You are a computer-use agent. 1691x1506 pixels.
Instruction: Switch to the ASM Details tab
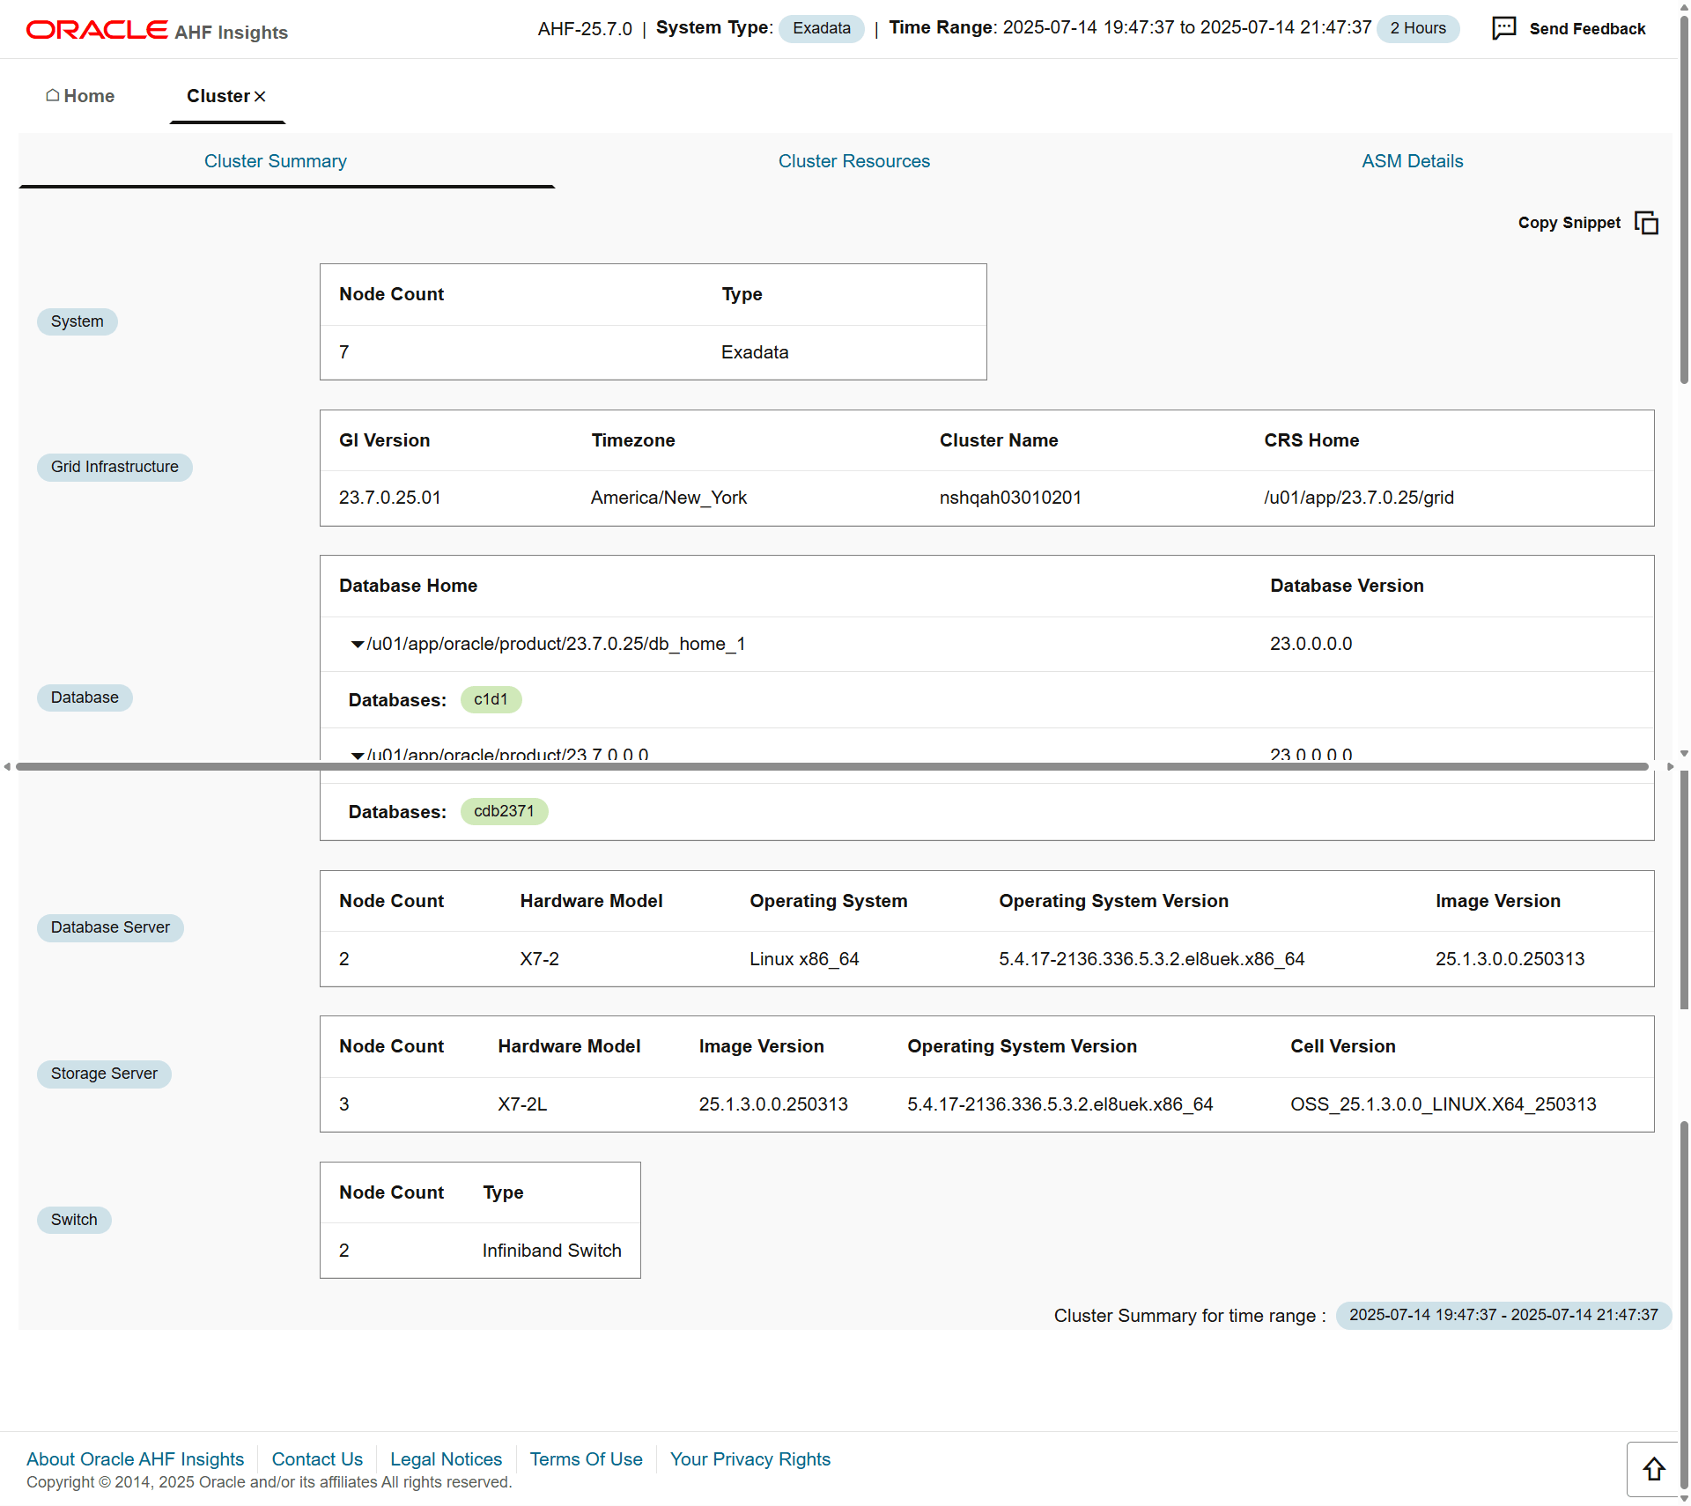coord(1412,161)
